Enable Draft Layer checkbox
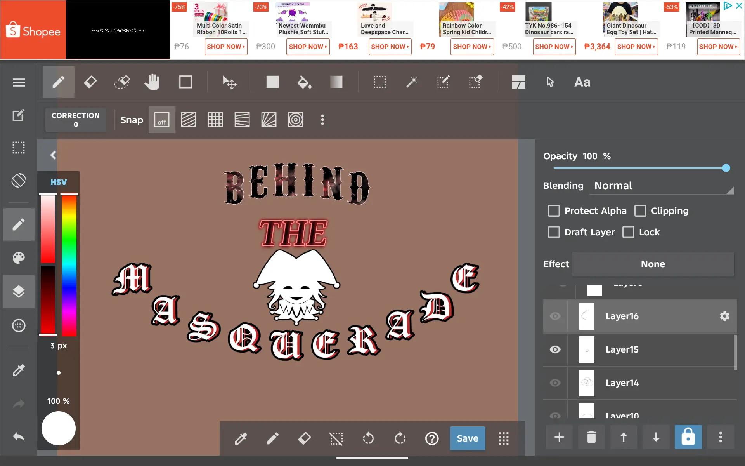 554,232
